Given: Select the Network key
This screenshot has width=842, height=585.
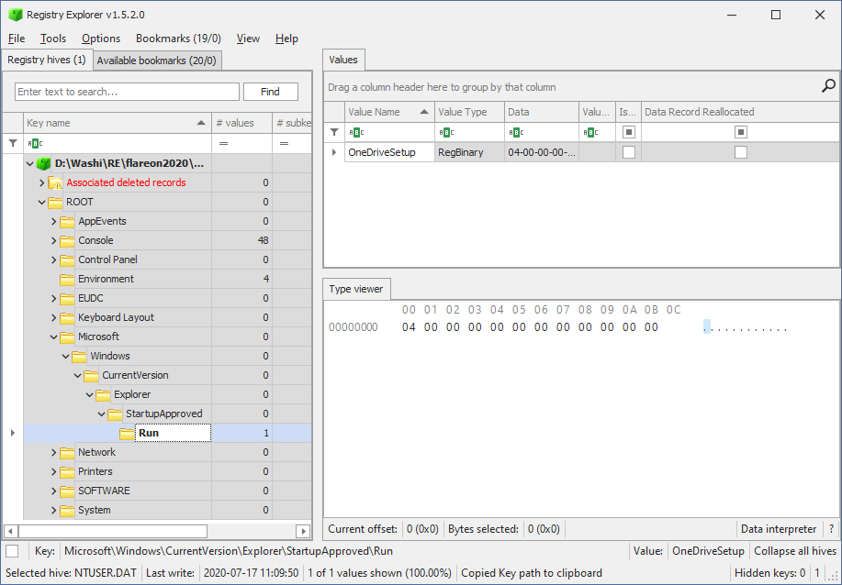Looking at the screenshot, I should coord(96,453).
